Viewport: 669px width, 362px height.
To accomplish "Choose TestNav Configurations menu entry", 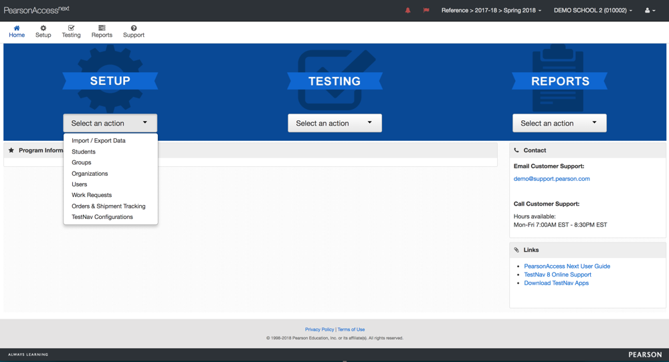I will [x=102, y=217].
